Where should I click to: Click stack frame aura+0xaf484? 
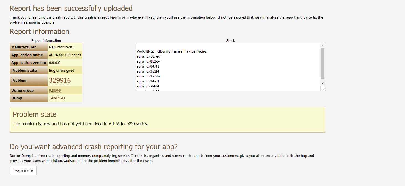pos(148,86)
